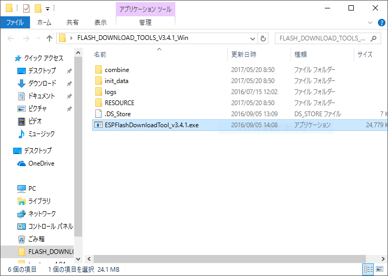The image size is (388, 276).
Task: Click the back navigation arrow
Action: (x=11, y=38)
